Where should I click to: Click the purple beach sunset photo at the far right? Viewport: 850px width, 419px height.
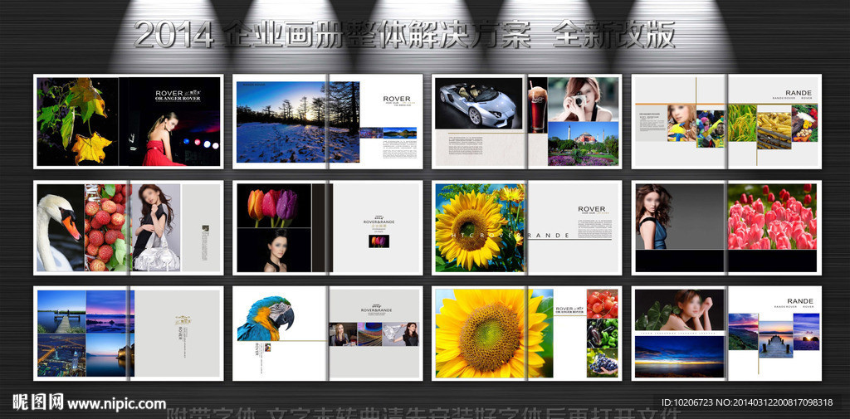click(806, 331)
